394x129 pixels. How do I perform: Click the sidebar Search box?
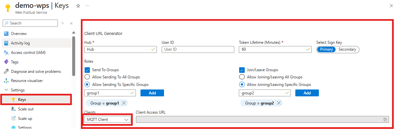(x=30, y=23)
